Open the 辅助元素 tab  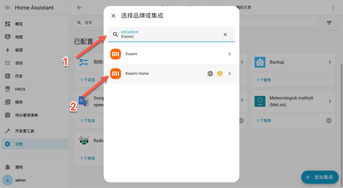[x=244, y=8]
